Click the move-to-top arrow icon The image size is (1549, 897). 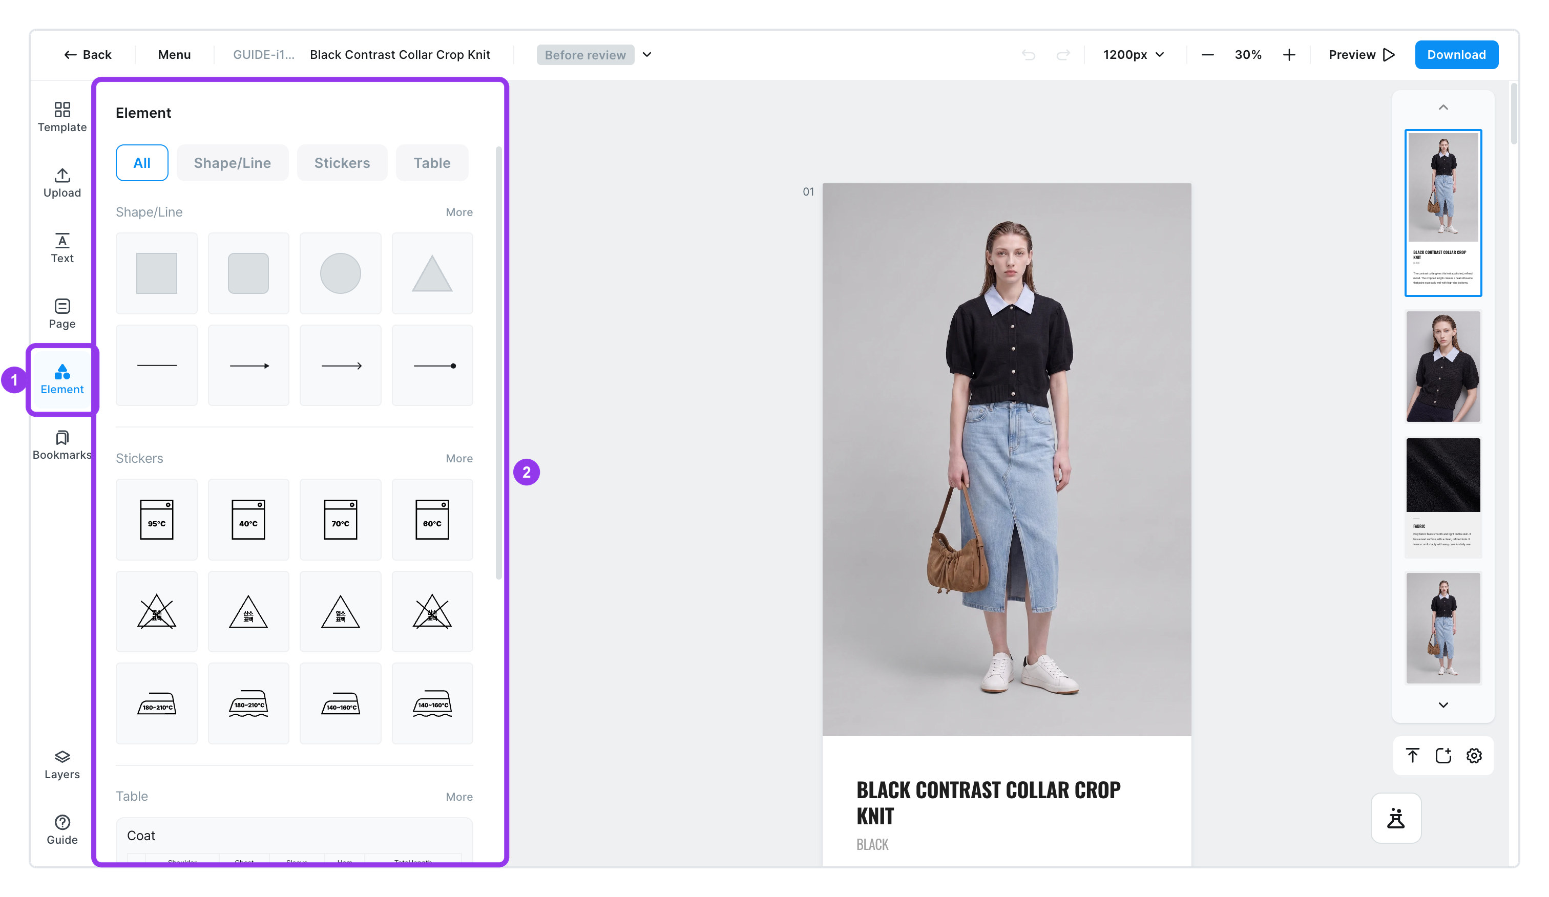[x=1413, y=755]
